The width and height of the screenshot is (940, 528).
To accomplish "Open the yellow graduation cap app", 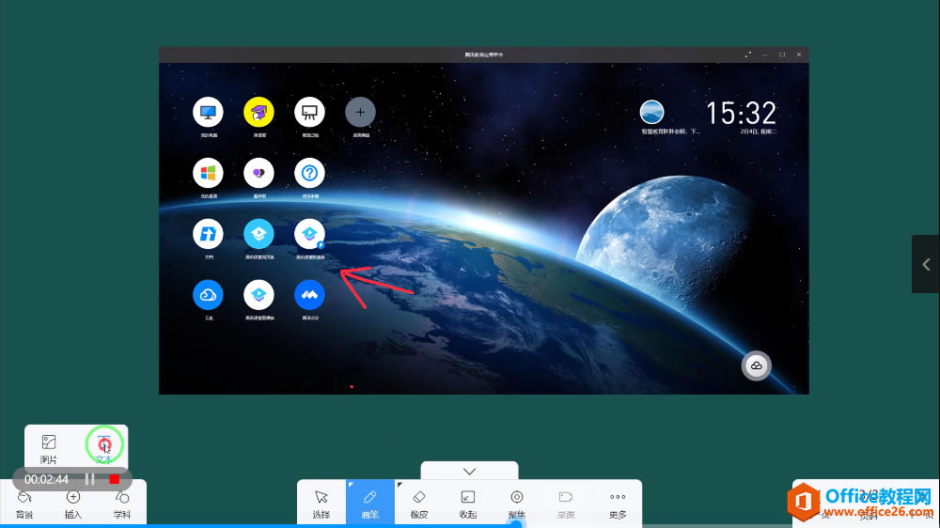I will click(259, 112).
